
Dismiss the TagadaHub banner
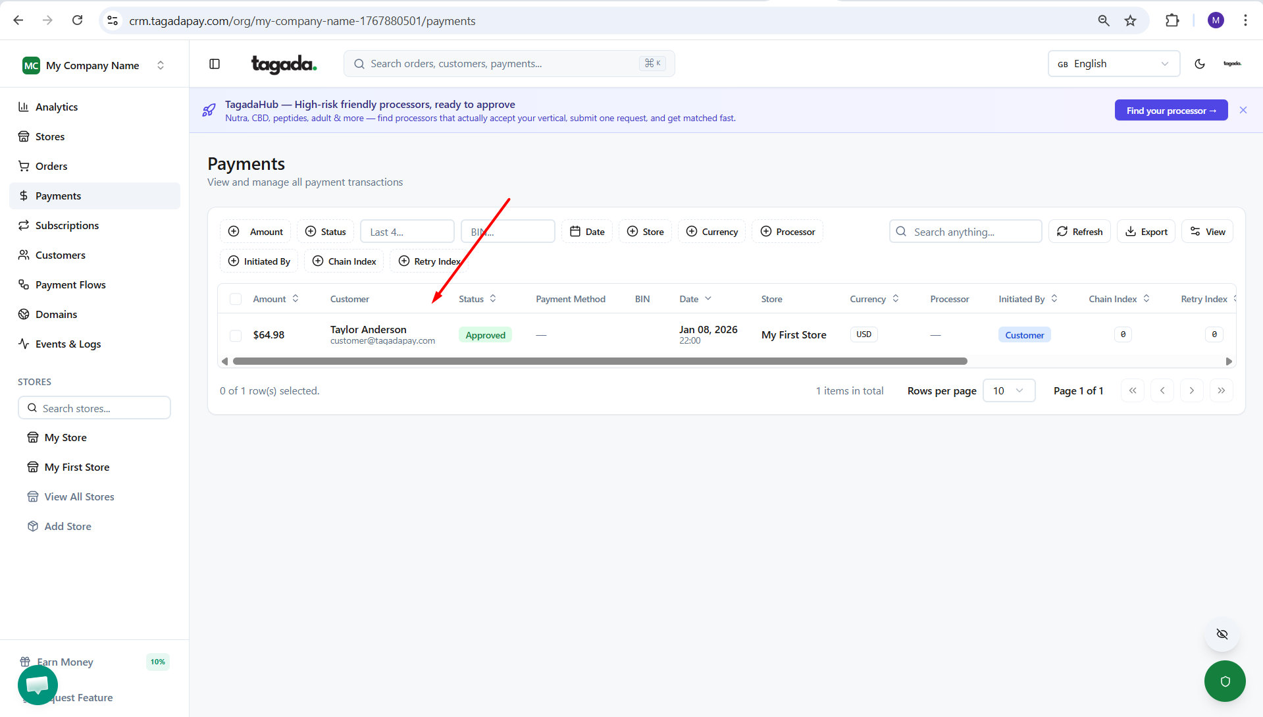click(x=1243, y=111)
